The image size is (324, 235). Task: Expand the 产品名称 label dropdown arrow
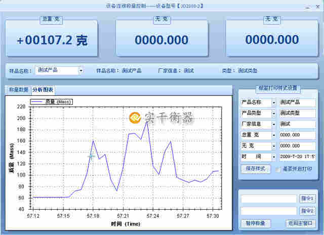(x=274, y=103)
